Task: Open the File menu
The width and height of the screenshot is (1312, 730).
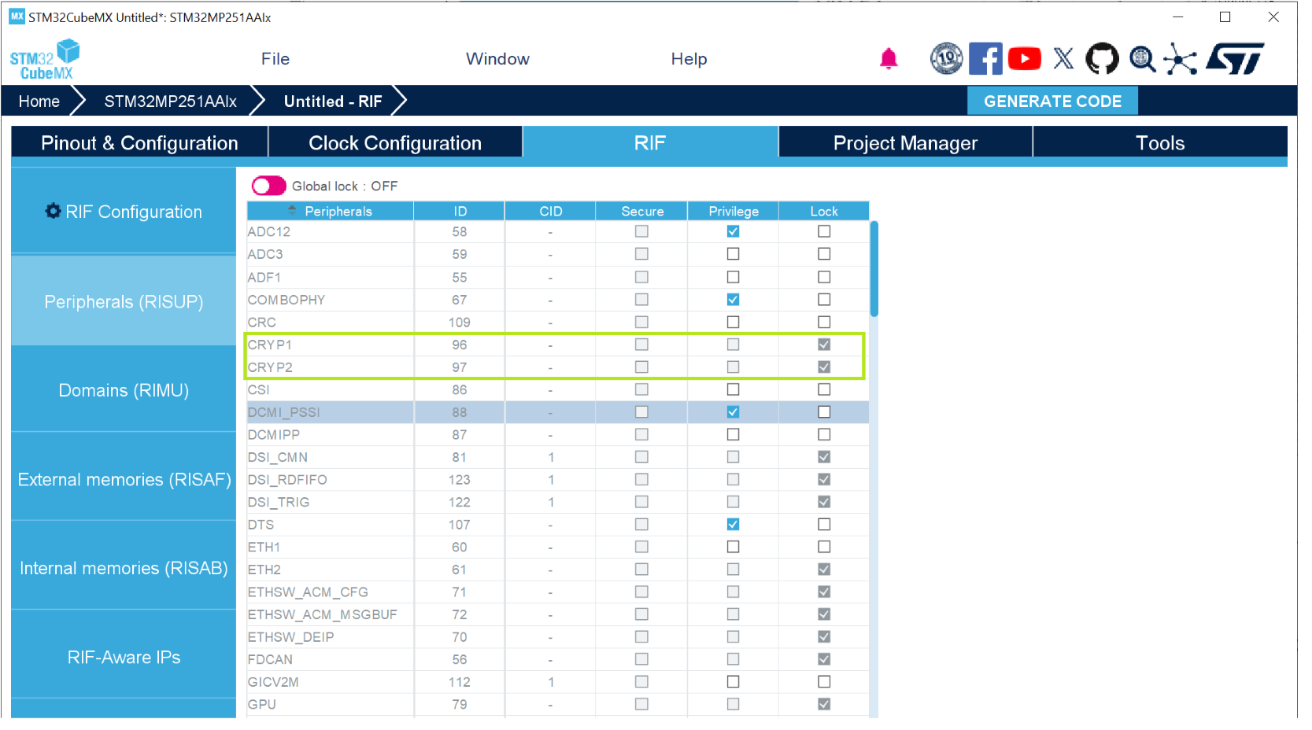Action: click(275, 59)
